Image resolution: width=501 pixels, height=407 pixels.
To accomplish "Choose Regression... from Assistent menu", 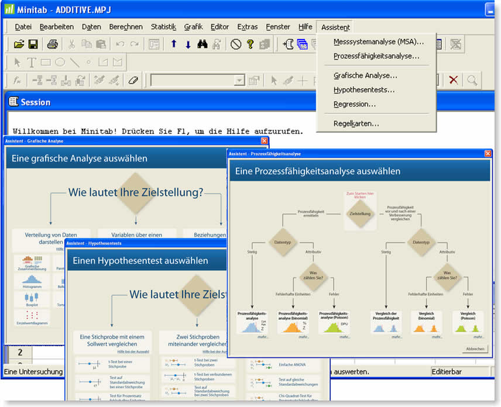I will coord(354,105).
